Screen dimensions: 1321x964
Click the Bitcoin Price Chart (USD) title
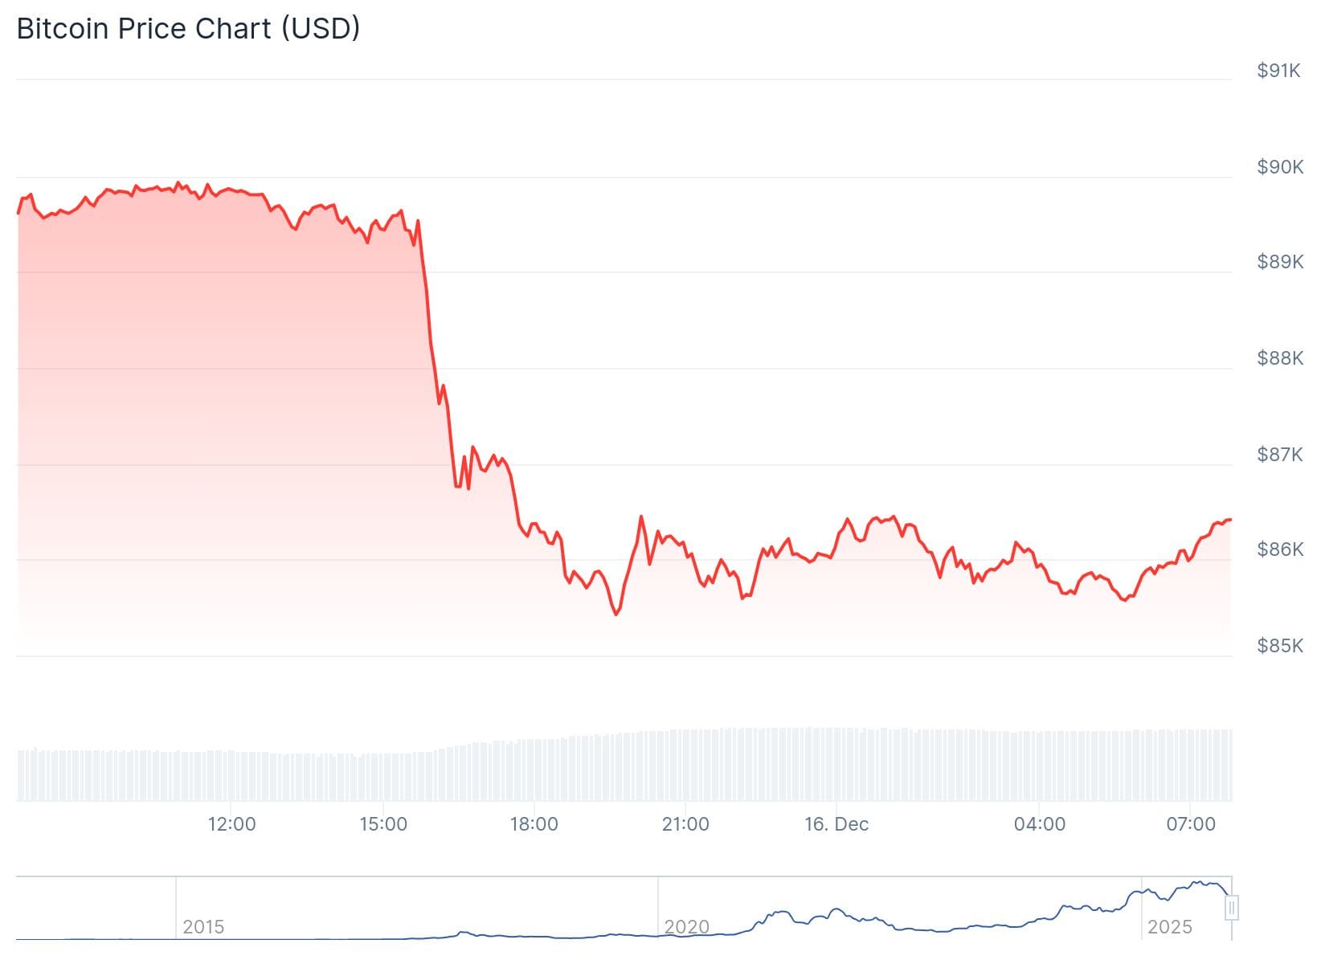188,29
